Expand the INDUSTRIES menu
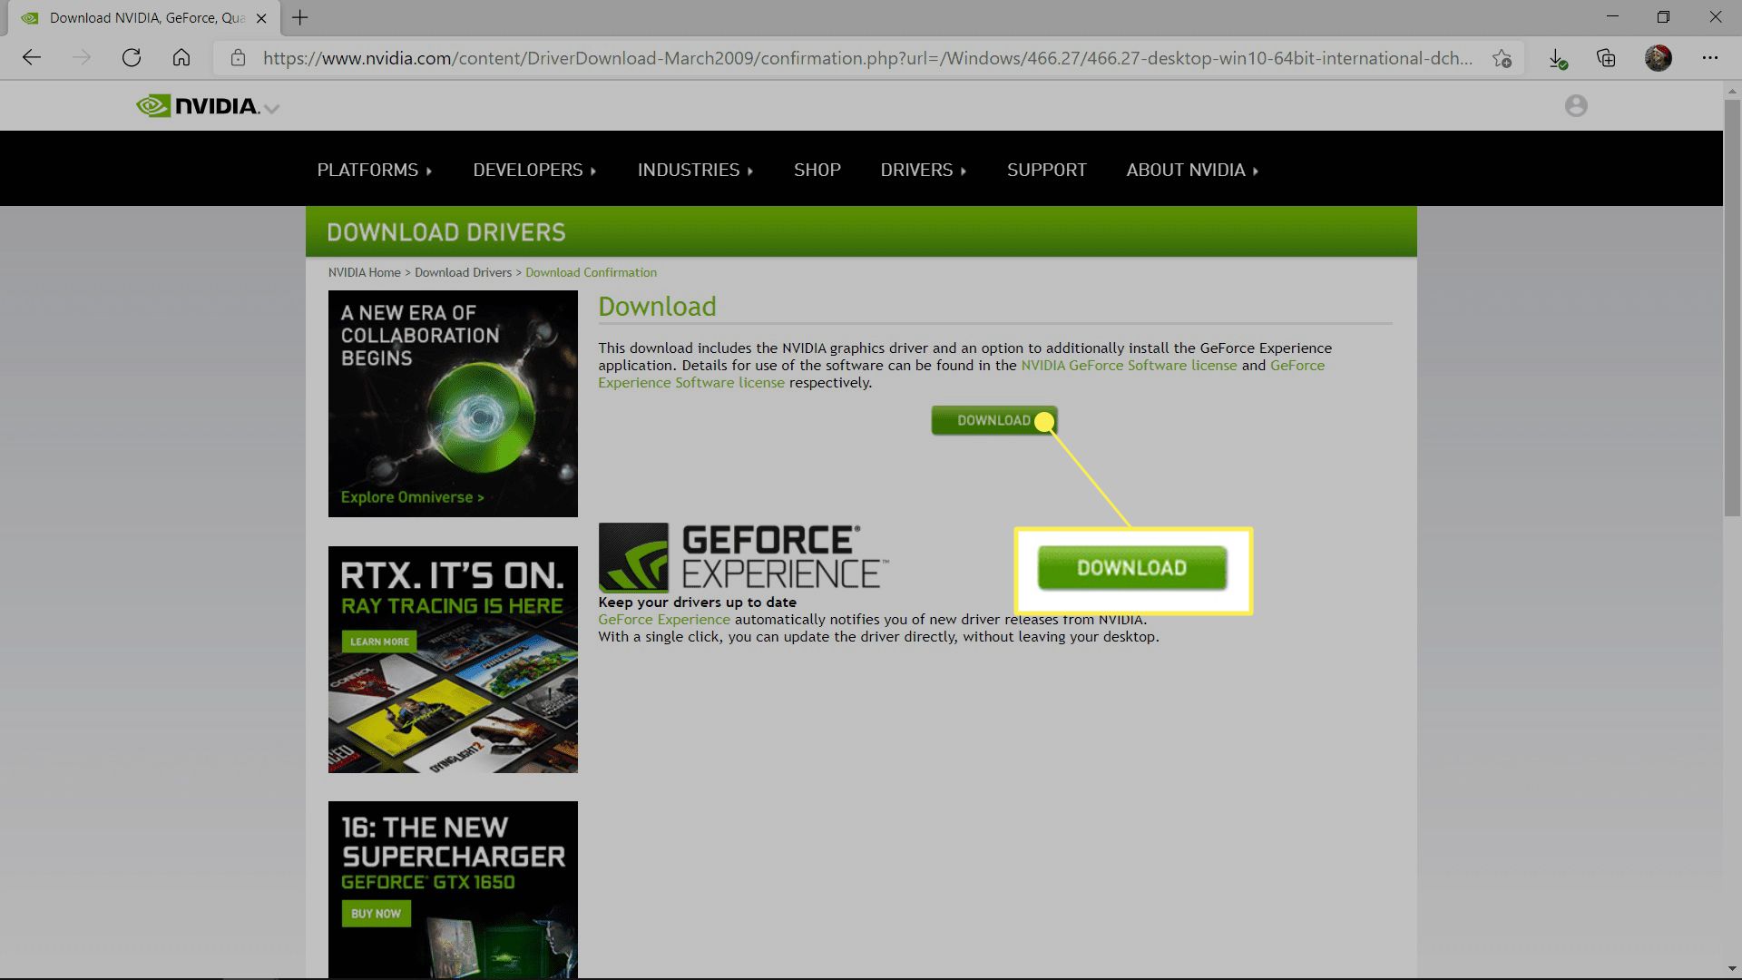This screenshot has width=1742, height=980. pos(695,170)
